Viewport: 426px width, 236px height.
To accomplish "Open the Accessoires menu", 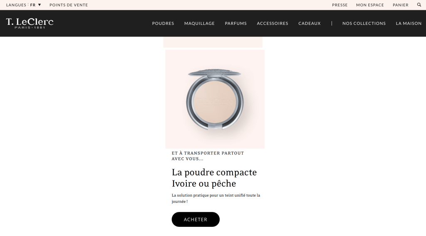I will tap(272, 23).
